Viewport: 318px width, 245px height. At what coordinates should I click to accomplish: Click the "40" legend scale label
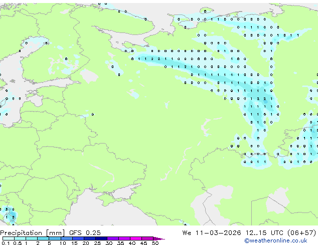[132, 243]
